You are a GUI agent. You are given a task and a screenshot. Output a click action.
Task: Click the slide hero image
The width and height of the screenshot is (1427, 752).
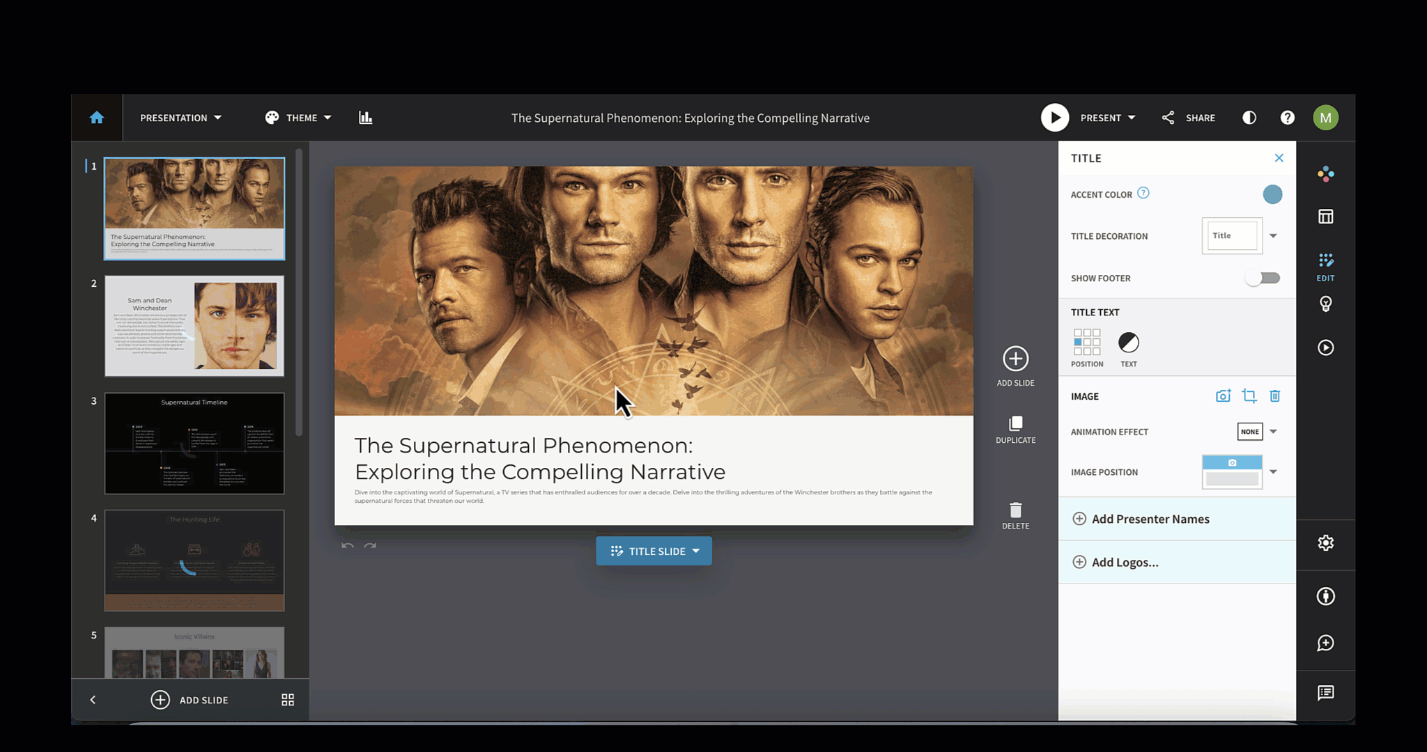(654, 291)
